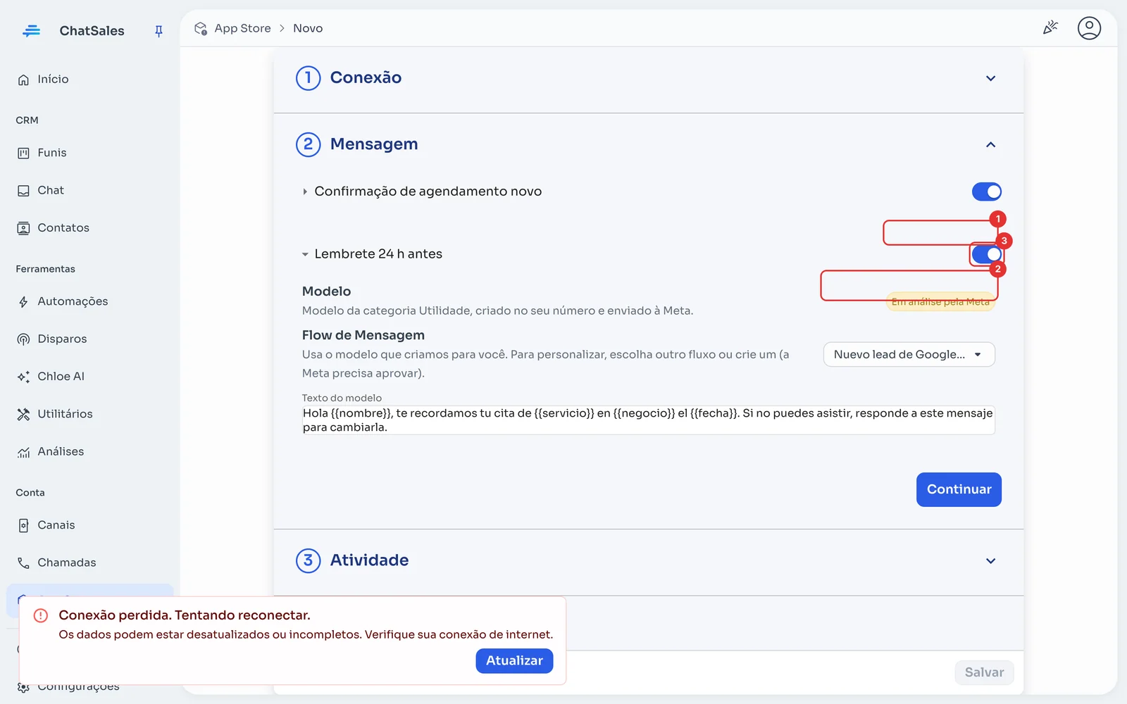The height and width of the screenshot is (704, 1127).
Task: Click the party popper icon in header
Action: click(1050, 28)
